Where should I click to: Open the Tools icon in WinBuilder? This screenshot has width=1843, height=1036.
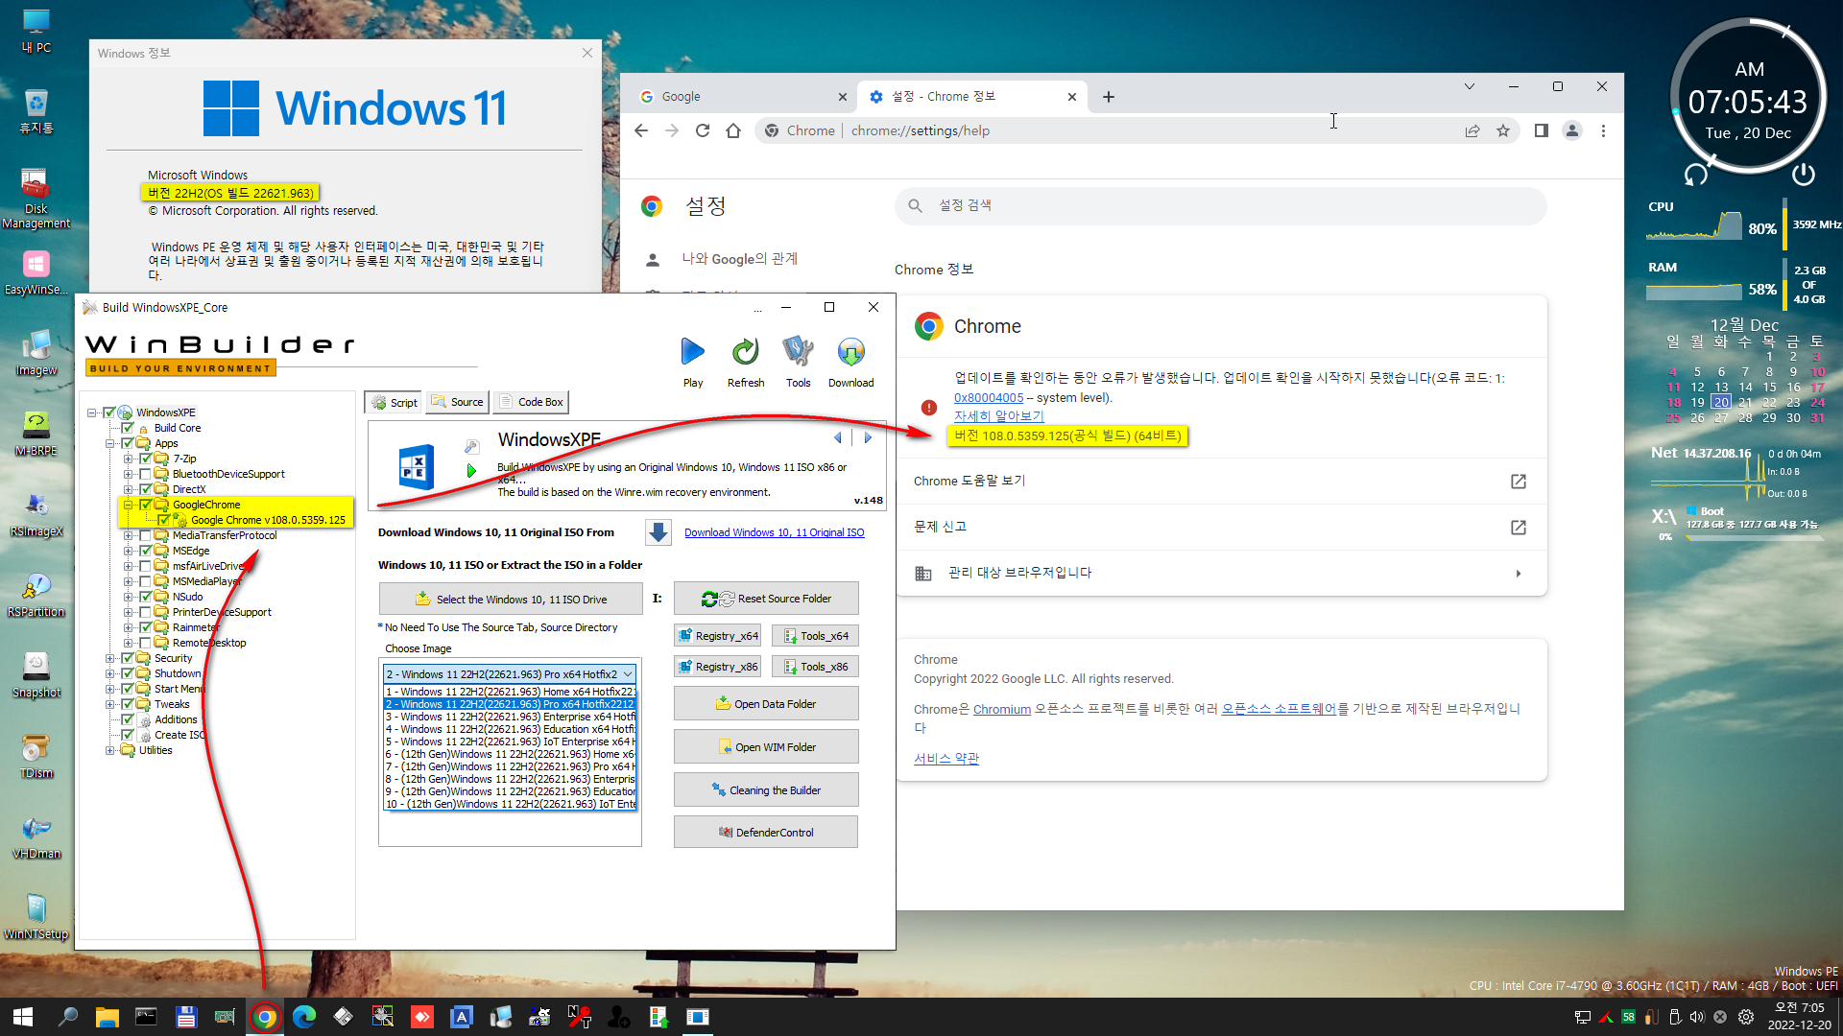798,352
